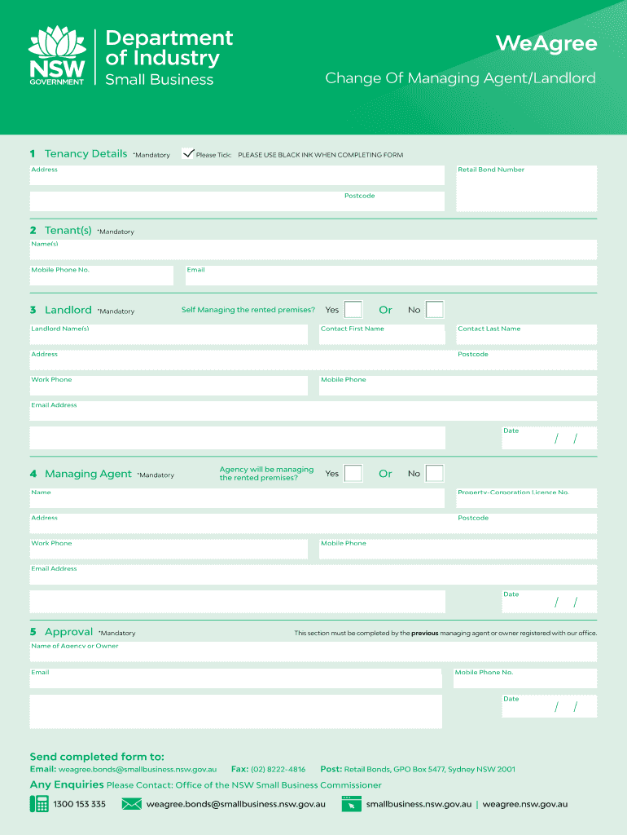Click the Send completed form to heading

(x=97, y=756)
